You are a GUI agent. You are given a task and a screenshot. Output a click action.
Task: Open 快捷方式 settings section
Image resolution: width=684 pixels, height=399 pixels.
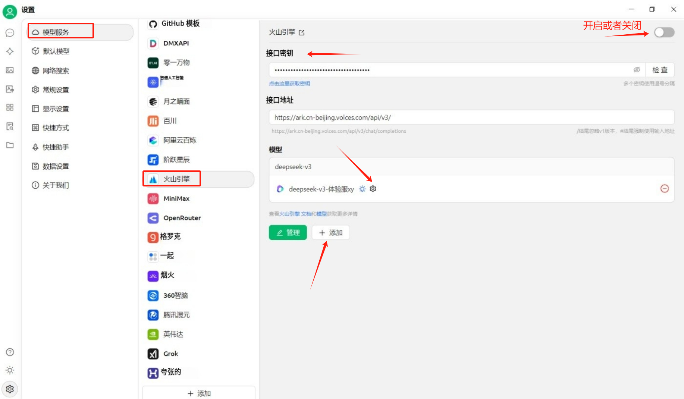[x=81, y=128]
